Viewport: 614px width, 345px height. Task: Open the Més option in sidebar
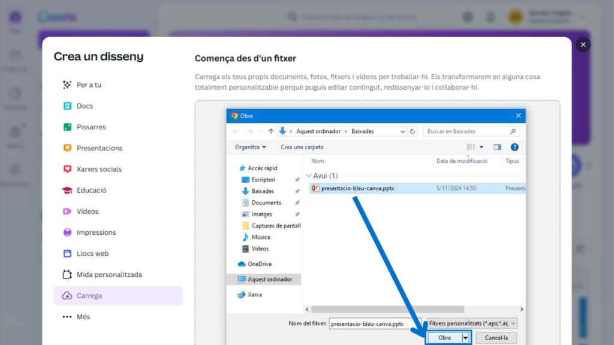coord(83,317)
